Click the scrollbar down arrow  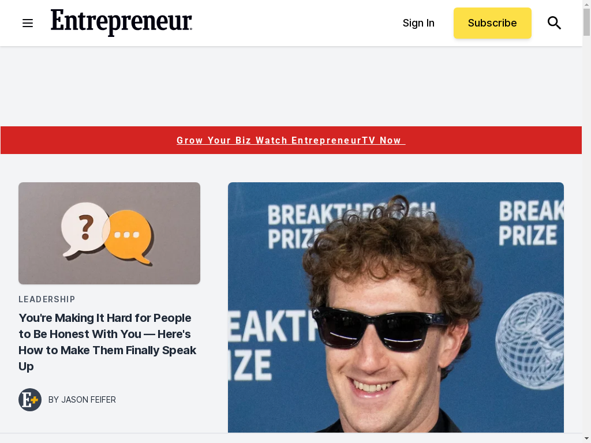pyautogui.click(x=586, y=439)
